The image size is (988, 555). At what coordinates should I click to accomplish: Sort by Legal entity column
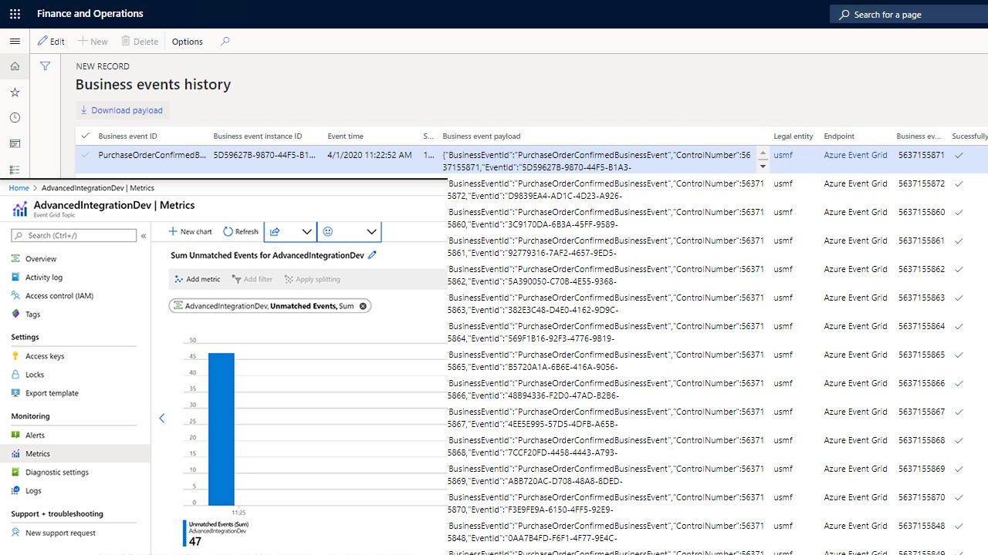[793, 136]
